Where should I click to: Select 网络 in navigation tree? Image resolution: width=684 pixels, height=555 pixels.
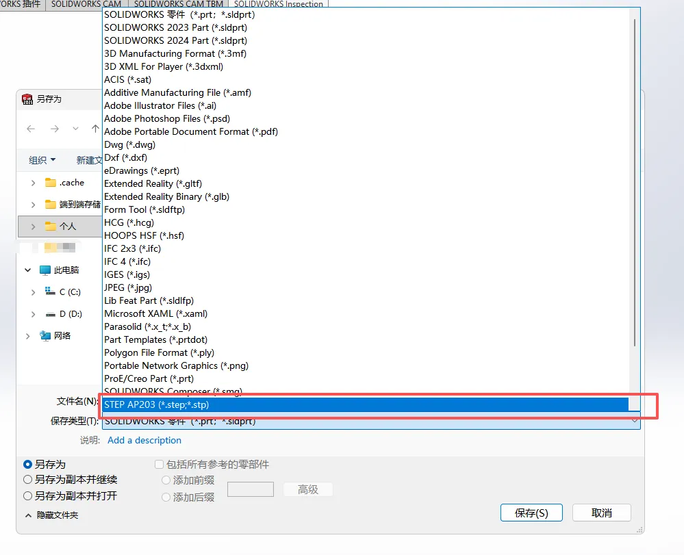point(55,336)
